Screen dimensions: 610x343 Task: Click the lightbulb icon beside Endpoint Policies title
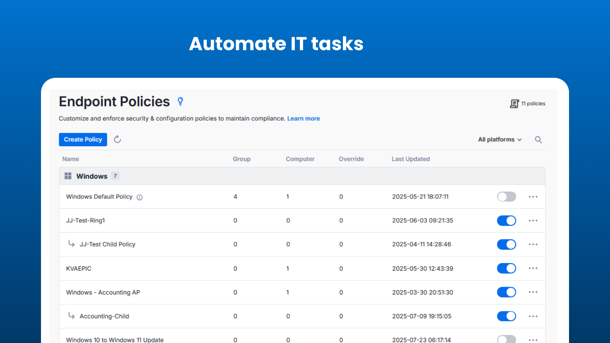coord(180,101)
